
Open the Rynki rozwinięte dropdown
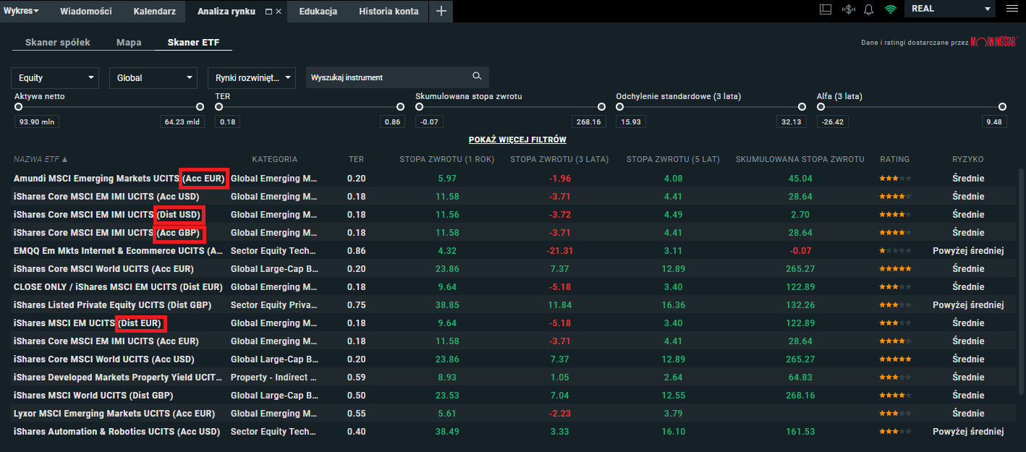[251, 77]
